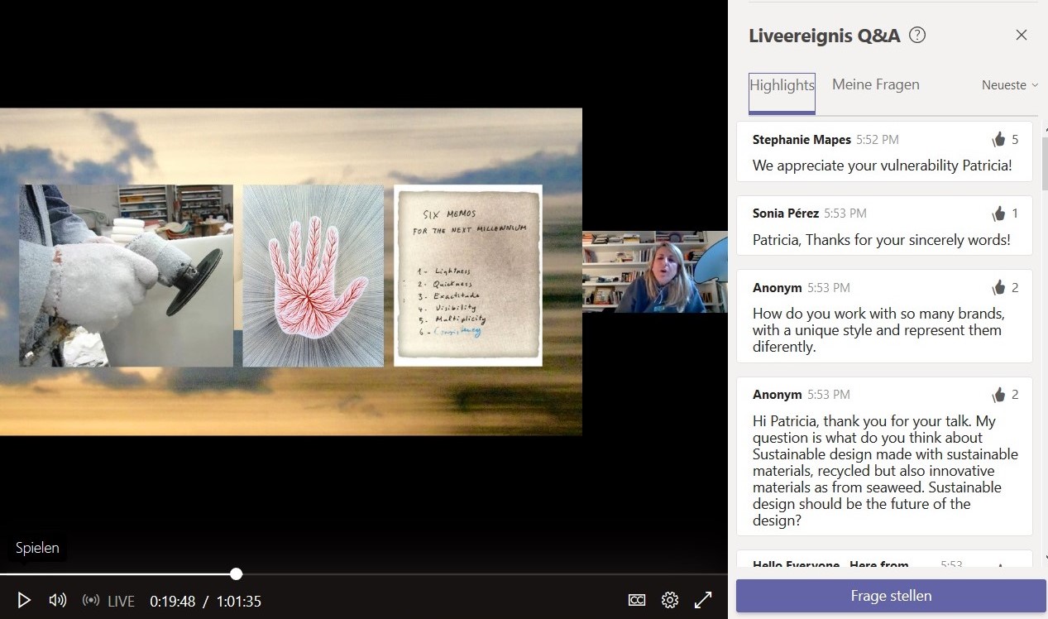Like the anonymous question about brands
Viewport: 1048px width, 619px height.
[x=999, y=288]
